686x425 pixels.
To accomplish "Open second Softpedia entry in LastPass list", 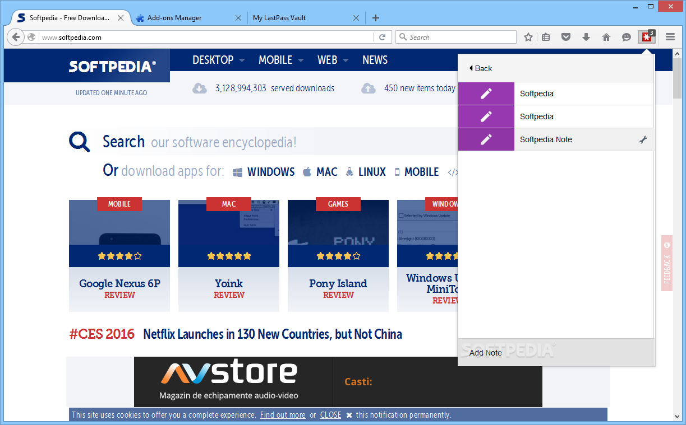I will coord(556,116).
